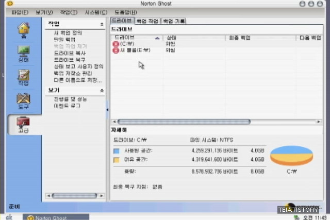This screenshot has height=220, width=330.
Task: Select the (C:₩) drive row
Action: [x=217, y=44]
